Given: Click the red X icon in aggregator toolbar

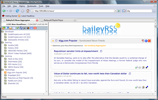Looking at the screenshot, I should point(35,28).
